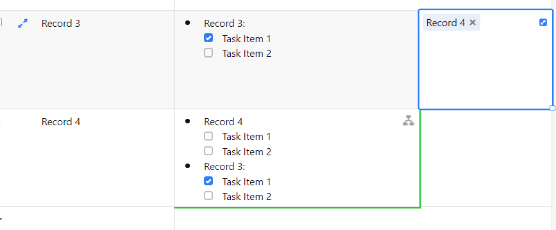
Task: Click the 'Record 3:' bullet text in Record 3's row
Action: pos(224,24)
